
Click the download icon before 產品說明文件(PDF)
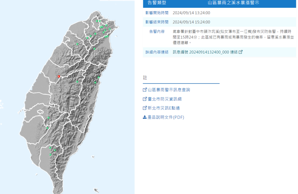click(145, 117)
